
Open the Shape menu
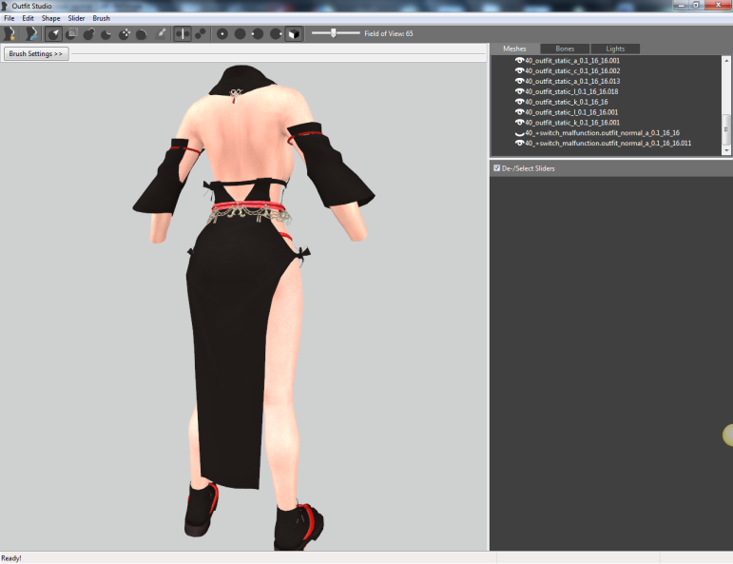point(50,18)
